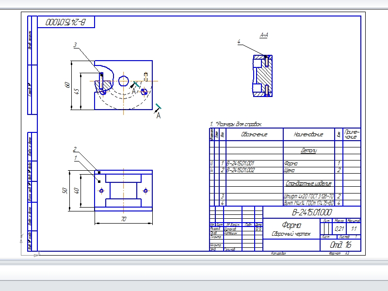Select 'Форма' name in specification row 1
This screenshot has width=388, height=291.
coord(291,163)
